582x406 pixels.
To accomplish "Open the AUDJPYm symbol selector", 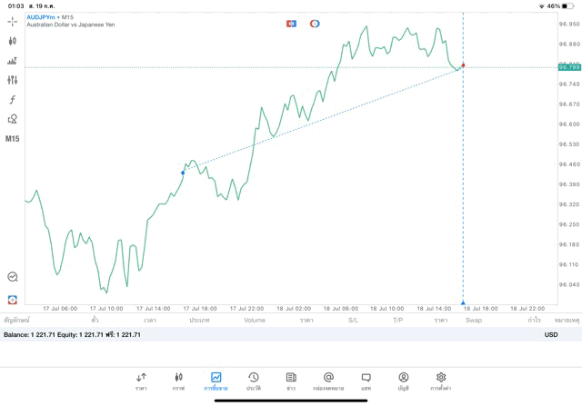I will 50,17.
